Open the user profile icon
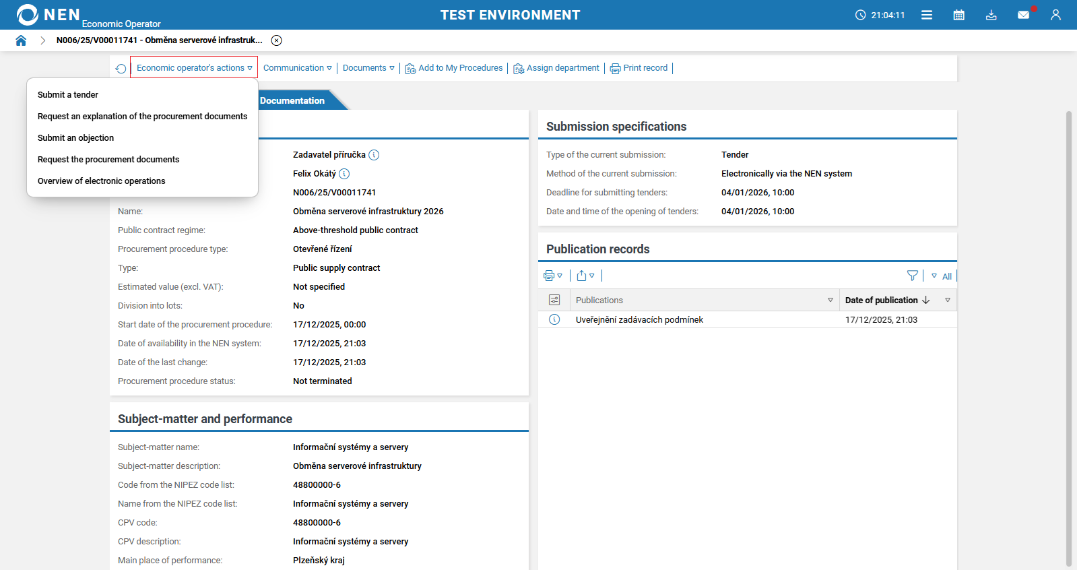The image size is (1077, 570). (x=1055, y=15)
